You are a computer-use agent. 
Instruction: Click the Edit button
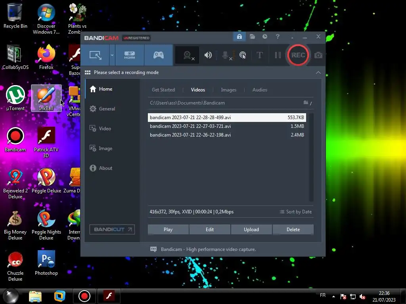pos(210,230)
